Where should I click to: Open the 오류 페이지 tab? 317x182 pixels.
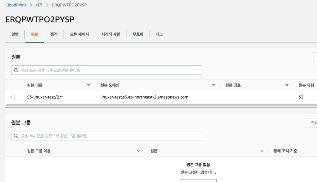point(79,34)
